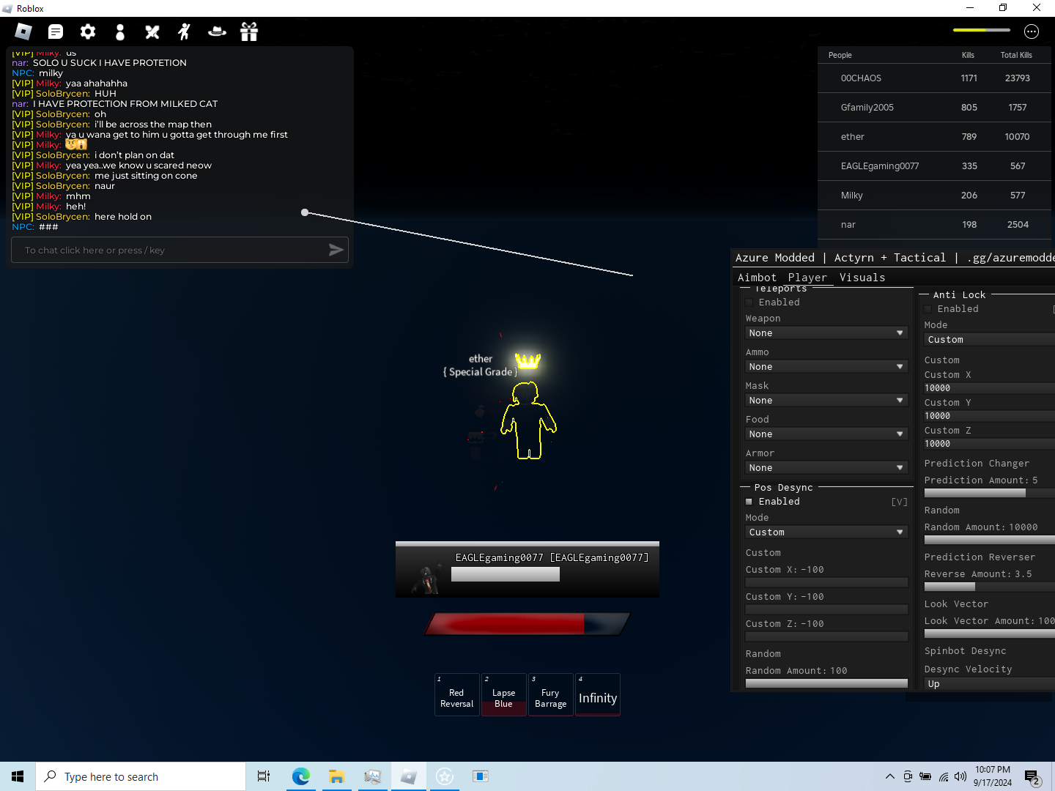This screenshot has width=1055, height=791.
Task: Select EAGLEgaming0077 in the leaderboard
Action: pyautogui.click(x=935, y=166)
